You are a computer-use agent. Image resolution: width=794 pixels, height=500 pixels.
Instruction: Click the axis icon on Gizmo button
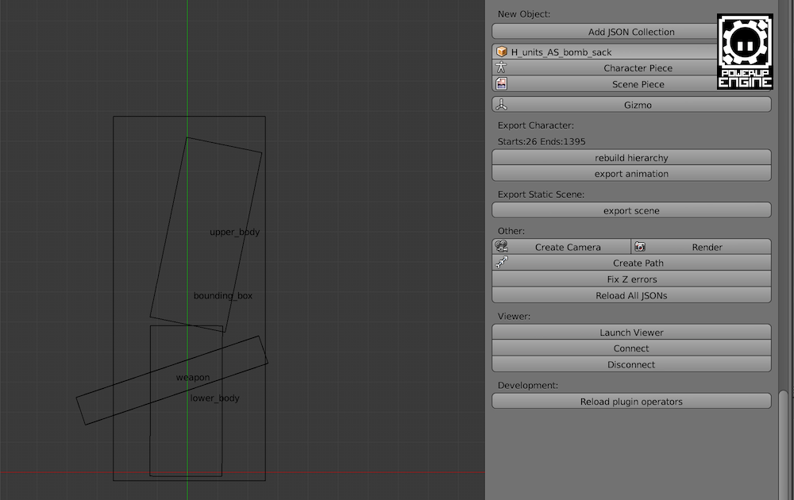pos(501,104)
